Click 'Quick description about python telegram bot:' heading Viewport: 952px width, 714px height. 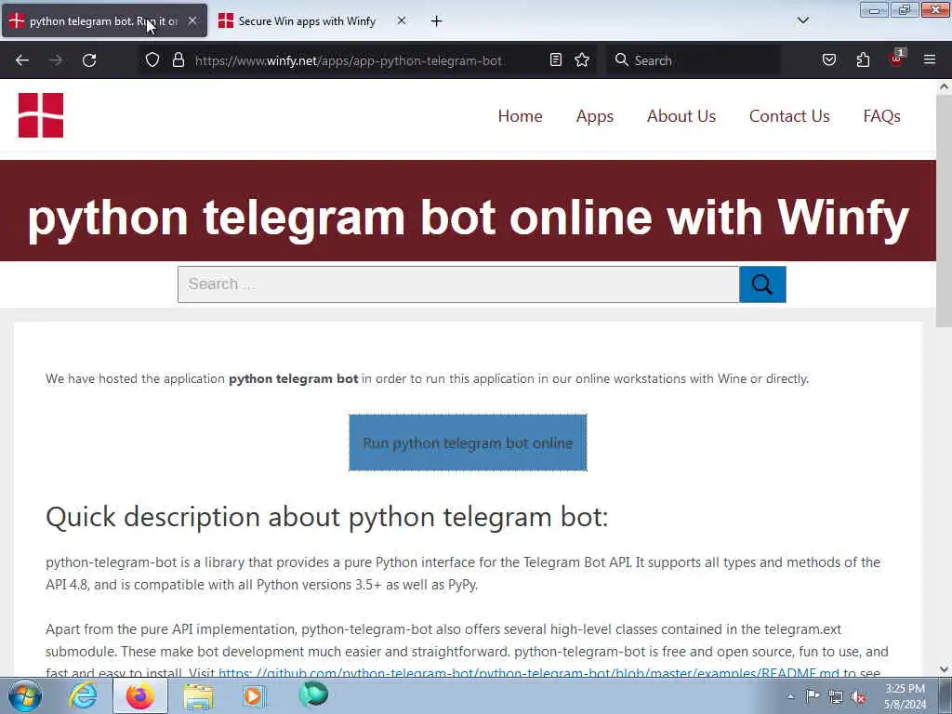326,517
